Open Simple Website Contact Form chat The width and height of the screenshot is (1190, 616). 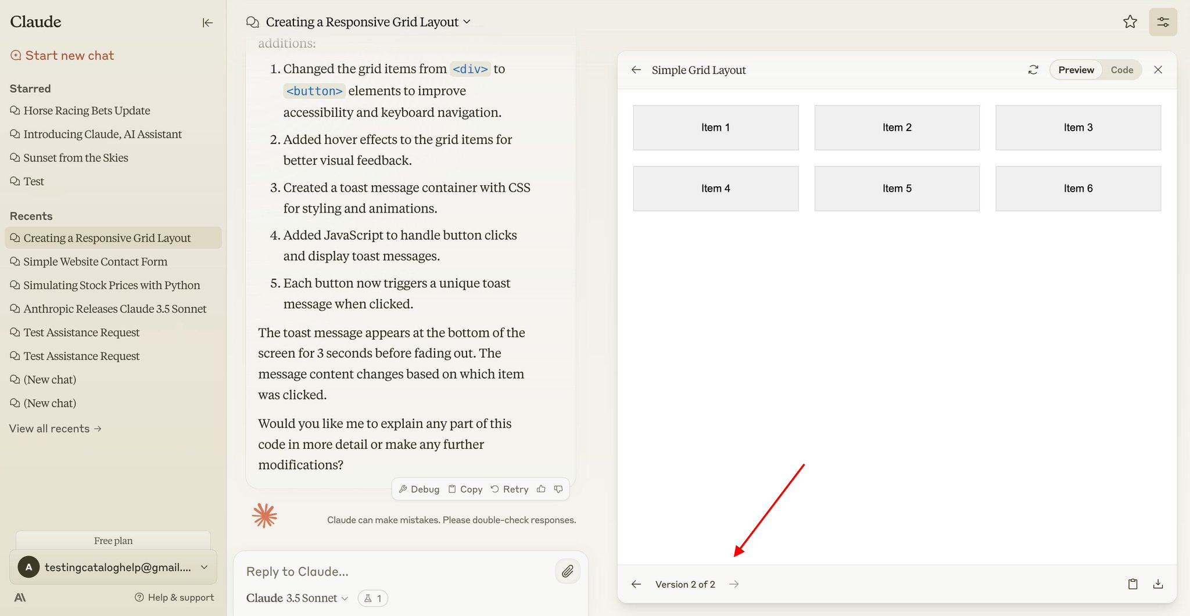coord(89,262)
